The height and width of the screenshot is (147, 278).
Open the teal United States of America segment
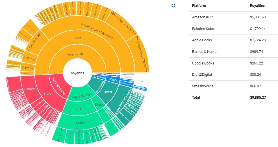123,101
